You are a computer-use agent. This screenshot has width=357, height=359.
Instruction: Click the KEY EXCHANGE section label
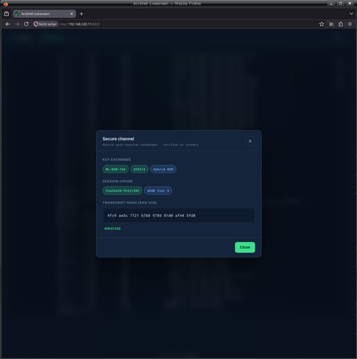(x=117, y=160)
